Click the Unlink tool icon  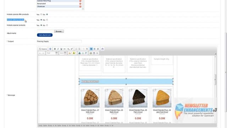click(x=83, y=53)
